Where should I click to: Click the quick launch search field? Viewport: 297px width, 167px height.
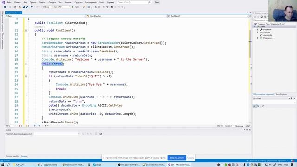(x=134, y=2)
